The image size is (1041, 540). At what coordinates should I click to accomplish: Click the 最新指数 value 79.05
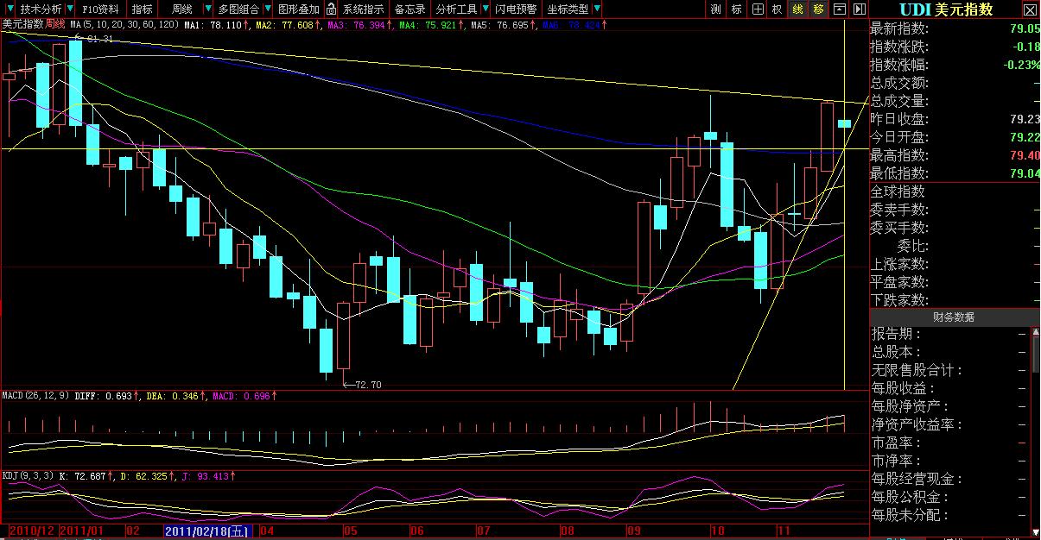point(1025,28)
